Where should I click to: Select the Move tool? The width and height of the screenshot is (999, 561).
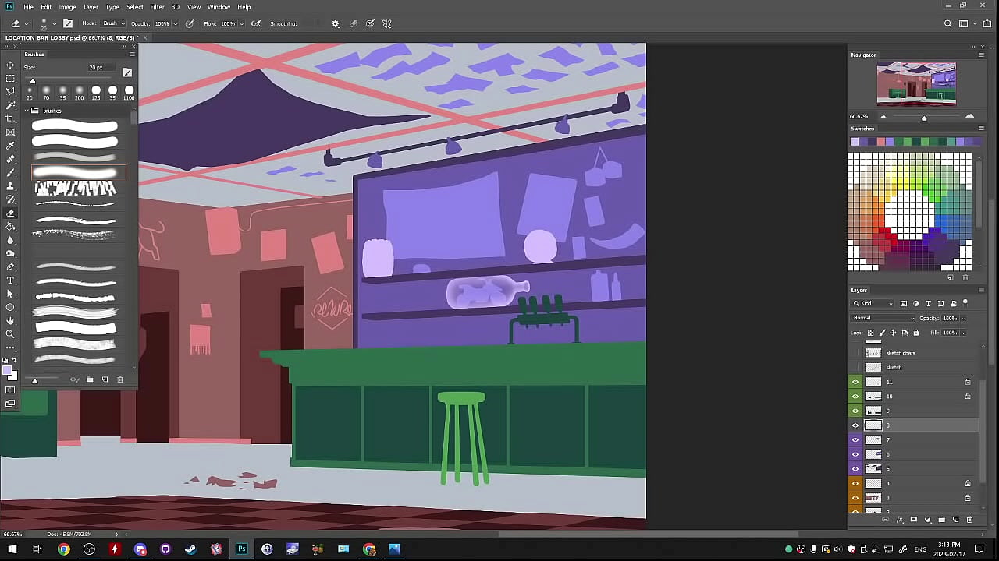(10, 65)
